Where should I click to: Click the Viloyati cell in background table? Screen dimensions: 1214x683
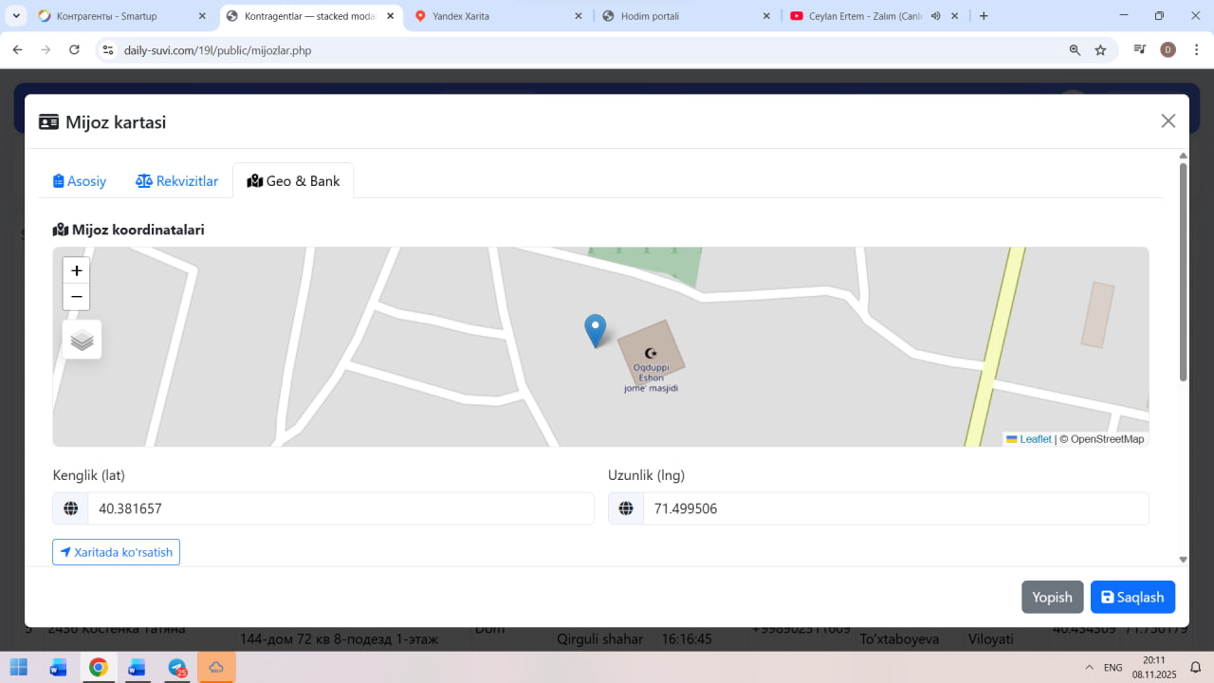pos(992,638)
